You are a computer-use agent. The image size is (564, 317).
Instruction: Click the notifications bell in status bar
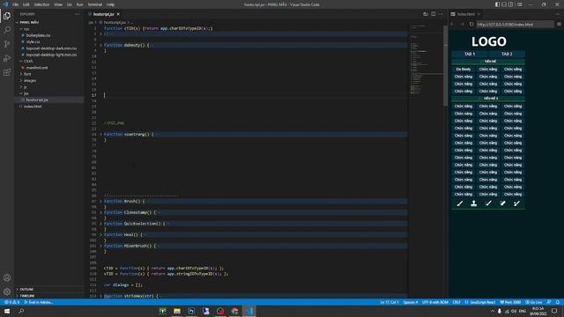tap(558, 302)
